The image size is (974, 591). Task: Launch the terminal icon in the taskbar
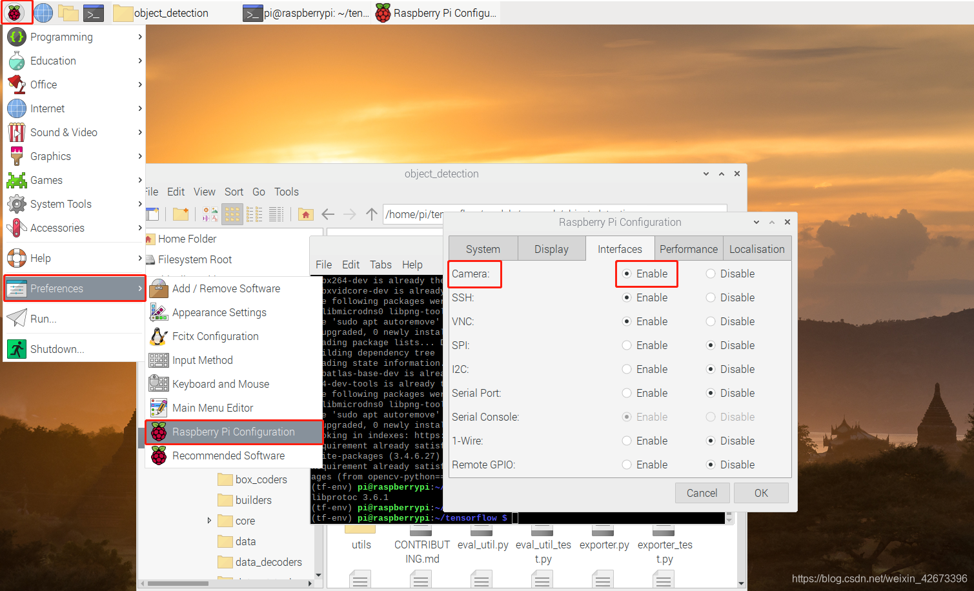[94, 12]
